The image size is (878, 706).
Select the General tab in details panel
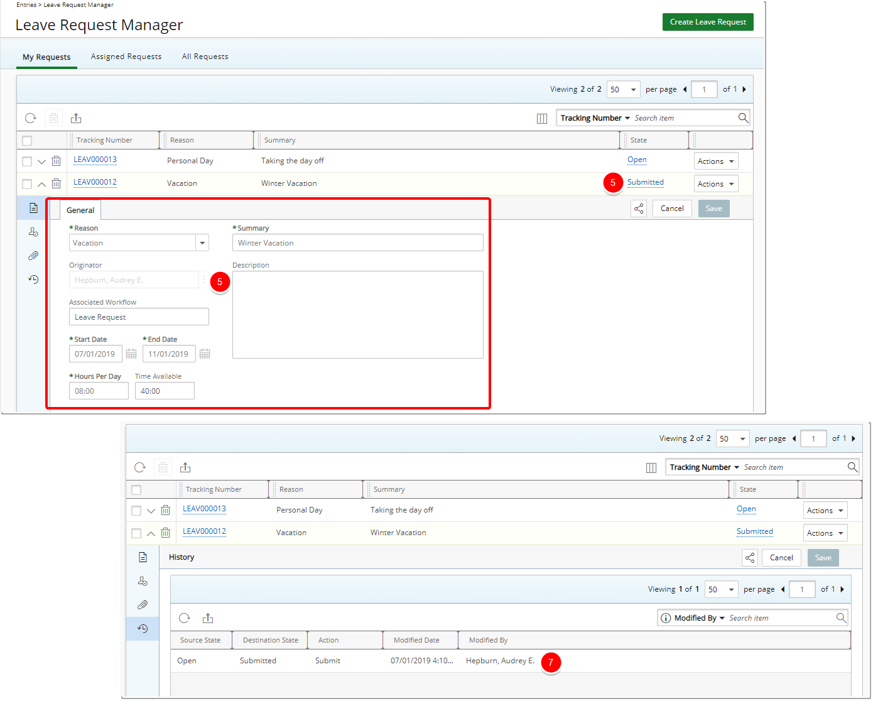pyautogui.click(x=80, y=210)
